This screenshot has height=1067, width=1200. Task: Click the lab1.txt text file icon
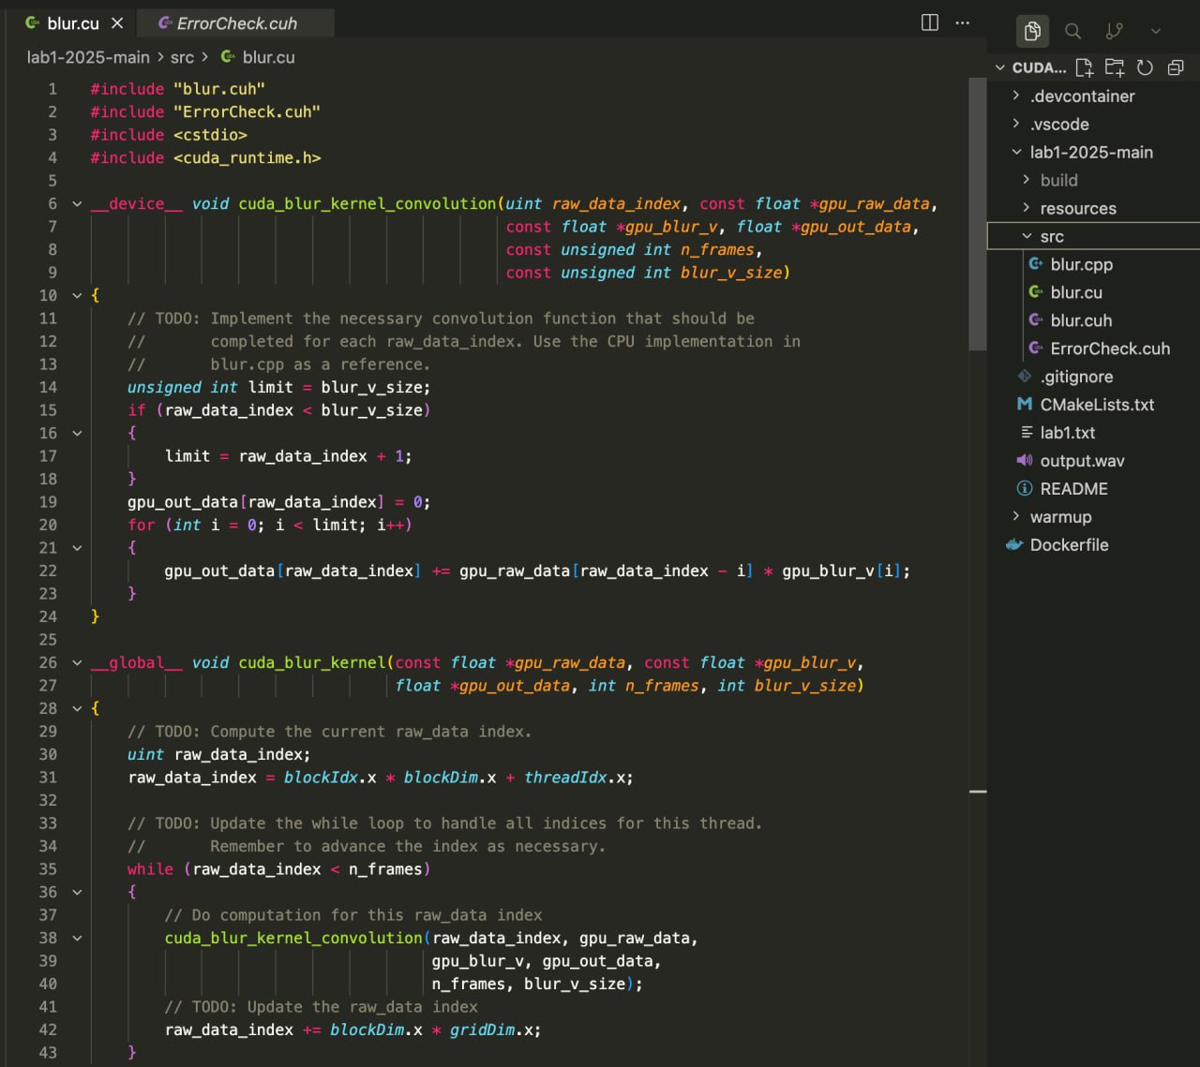(x=1027, y=433)
